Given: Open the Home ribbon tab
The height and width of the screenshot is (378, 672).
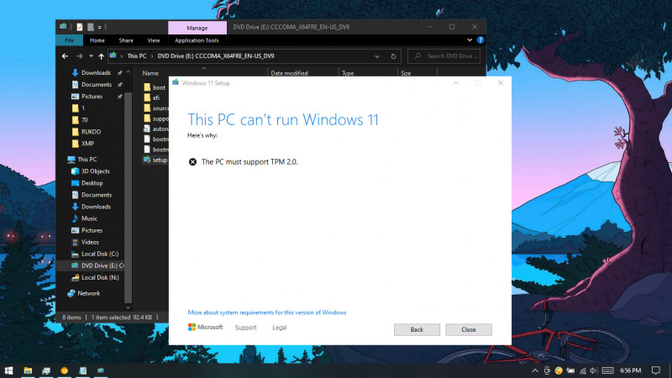Looking at the screenshot, I should [97, 40].
